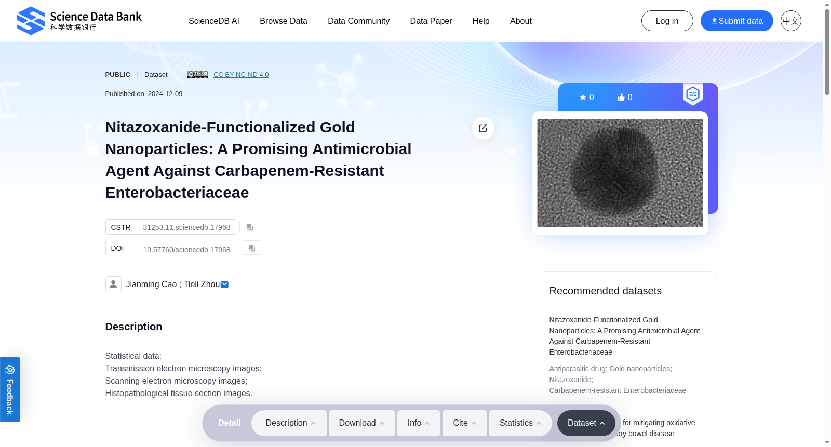Select the Detail tab in bottom bar
Screen dimensions: 831x447
tap(229, 423)
